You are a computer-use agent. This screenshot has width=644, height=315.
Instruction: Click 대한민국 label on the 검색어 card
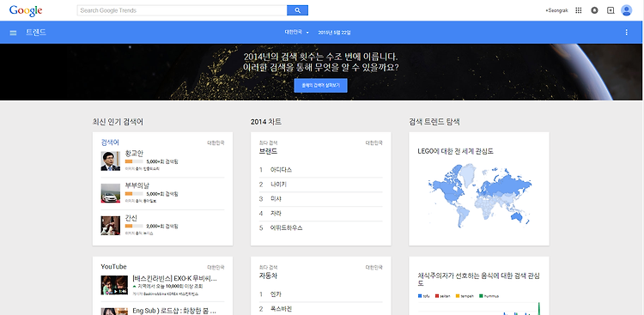216,143
